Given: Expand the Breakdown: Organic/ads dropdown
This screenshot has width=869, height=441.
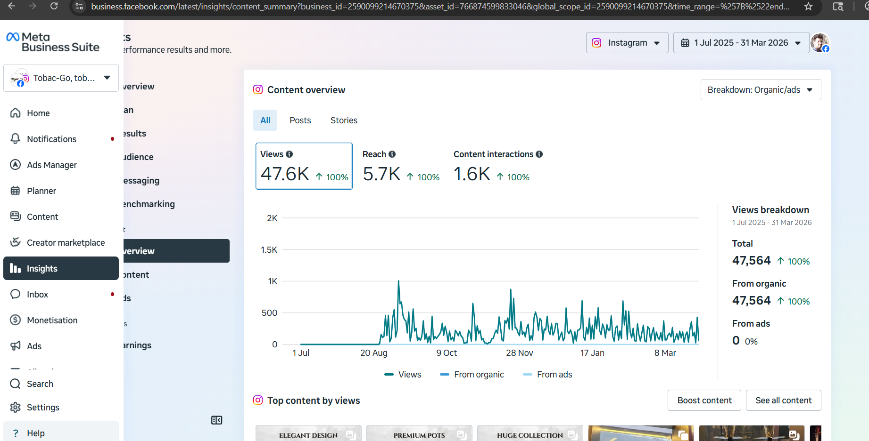Looking at the screenshot, I should 761,90.
